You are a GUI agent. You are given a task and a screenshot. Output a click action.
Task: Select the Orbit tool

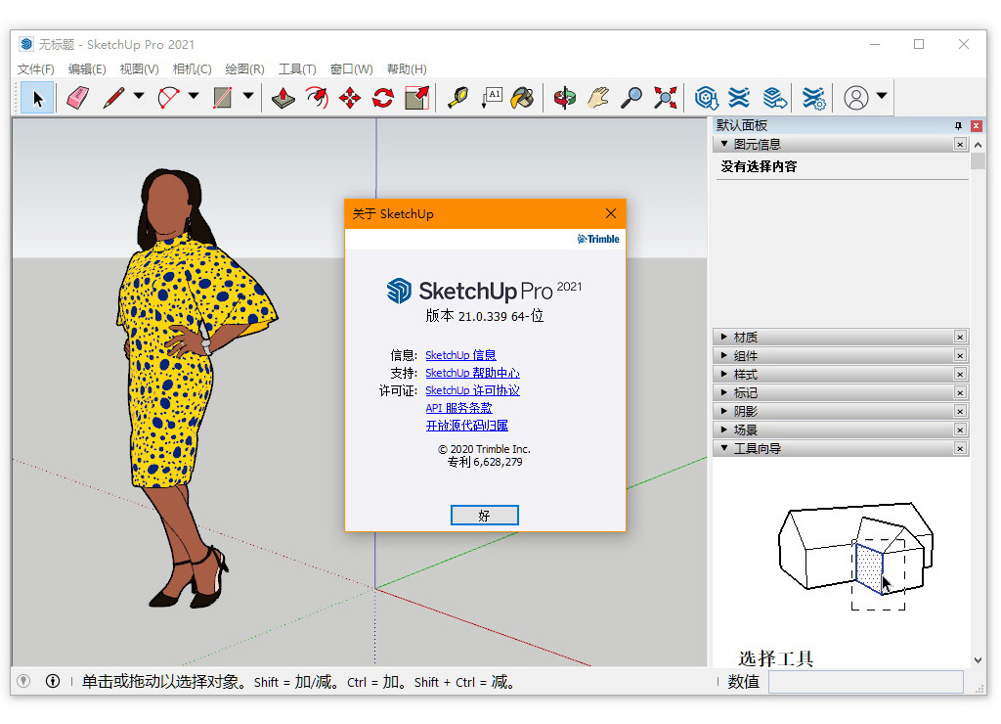(x=565, y=98)
